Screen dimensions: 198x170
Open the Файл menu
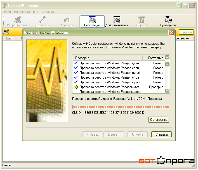(7, 12)
